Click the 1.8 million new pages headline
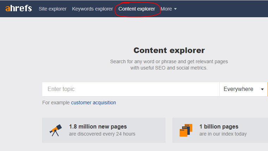 (x=98, y=127)
